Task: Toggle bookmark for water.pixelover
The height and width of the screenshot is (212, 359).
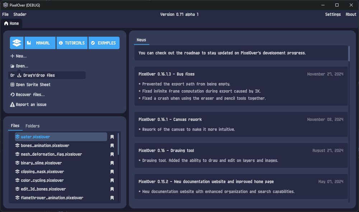Action: tap(112, 137)
